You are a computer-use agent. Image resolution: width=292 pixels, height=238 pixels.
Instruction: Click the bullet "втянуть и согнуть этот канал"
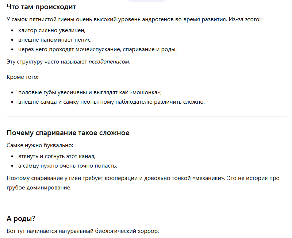(x=57, y=156)
